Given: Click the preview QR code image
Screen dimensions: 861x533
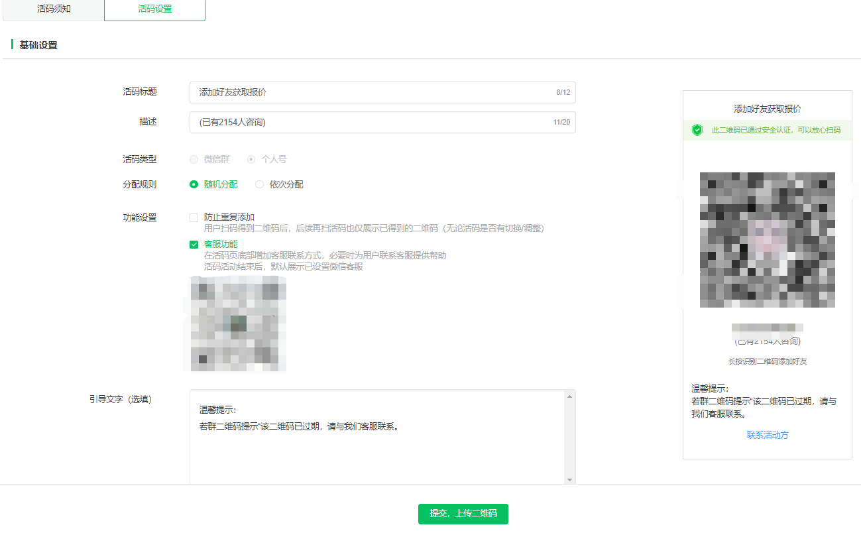Looking at the screenshot, I should tap(768, 240).
